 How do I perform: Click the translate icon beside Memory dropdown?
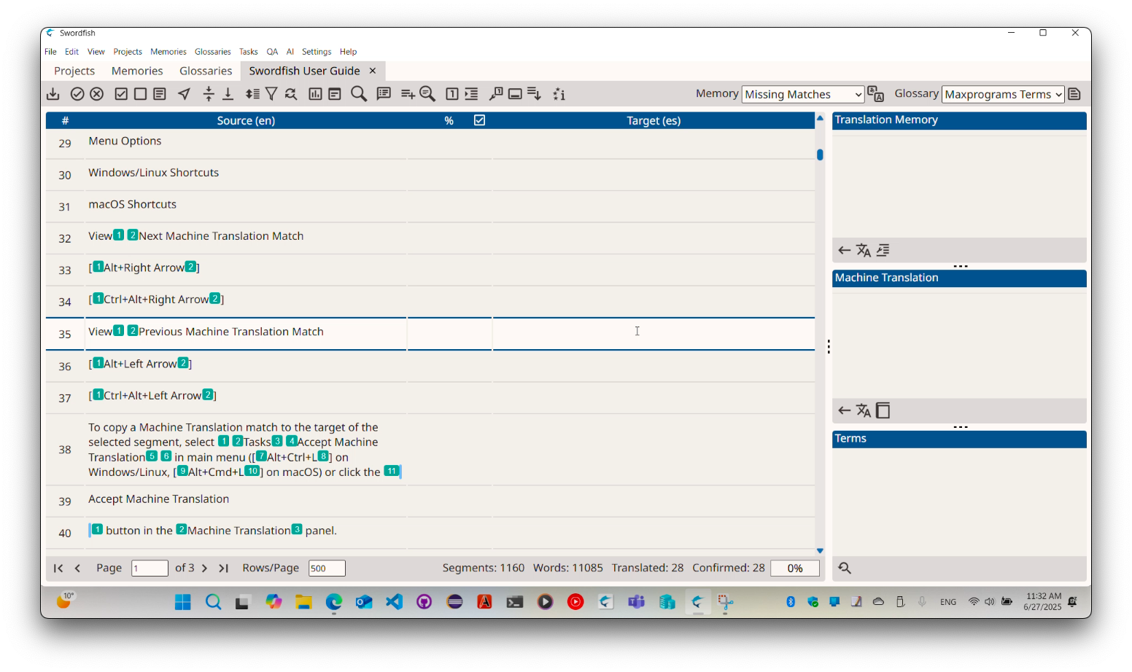(x=876, y=94)
